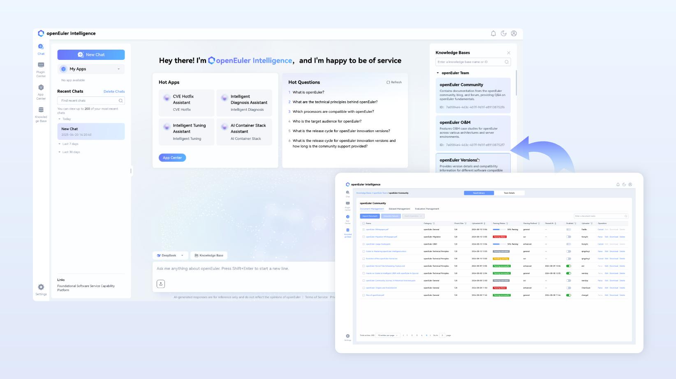Click the App Center button in Hot Apps
Image resolution: width=676 pixels, height=379 pixels.
tap(172, 158)
